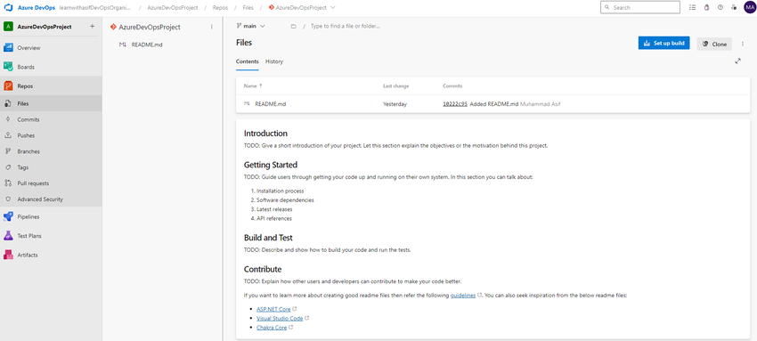This screenshot has height=341, width=757.
Task: Open user settings icon in header
Action: pos(734,8)
